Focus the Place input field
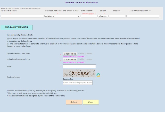This screenshot has width=165, height=113. [79, 66]
